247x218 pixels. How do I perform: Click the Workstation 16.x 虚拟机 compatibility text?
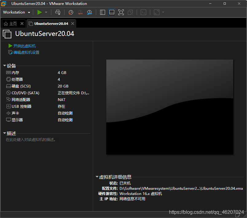click(x=141, y=194)
